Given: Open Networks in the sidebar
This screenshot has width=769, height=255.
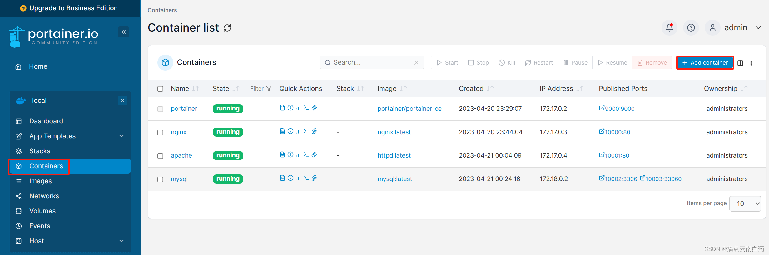Looking at the screenshot, I should tap(70, 196).
